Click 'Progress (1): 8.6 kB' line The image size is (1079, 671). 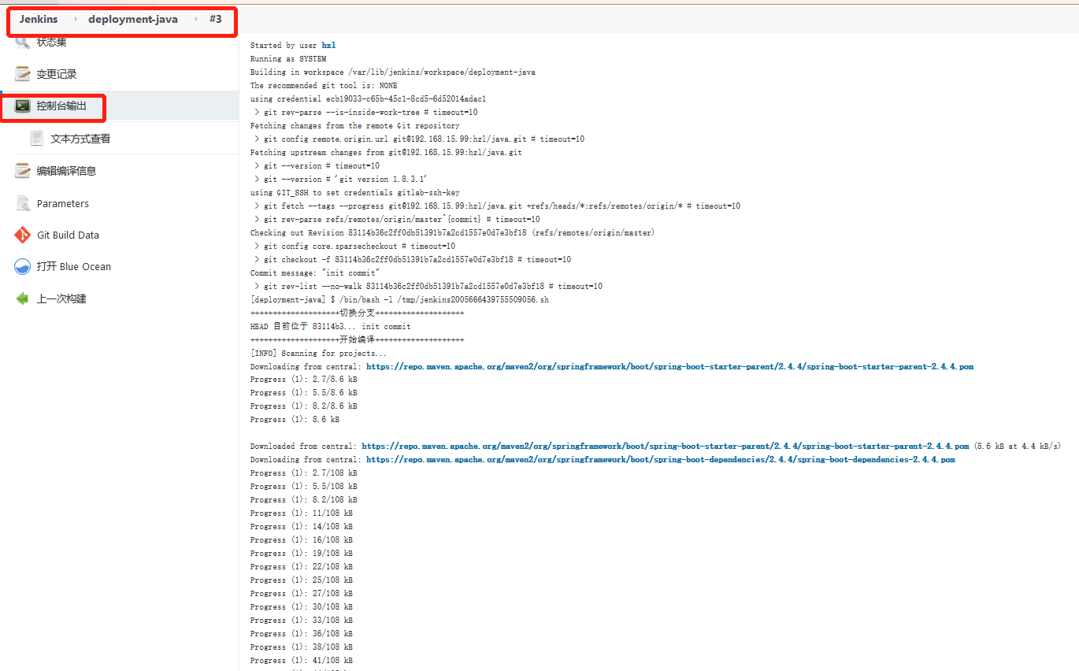[x=295, y=420]
